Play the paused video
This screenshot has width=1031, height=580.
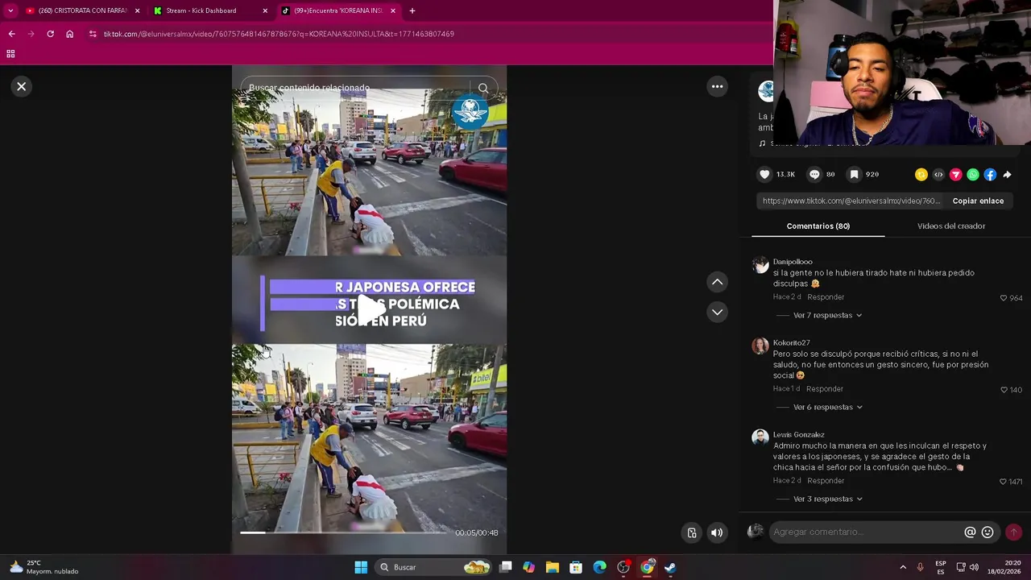370,308
